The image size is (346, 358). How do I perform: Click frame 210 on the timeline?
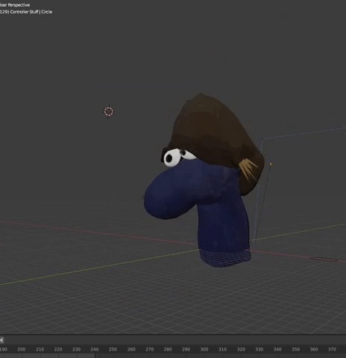(40, 349)
